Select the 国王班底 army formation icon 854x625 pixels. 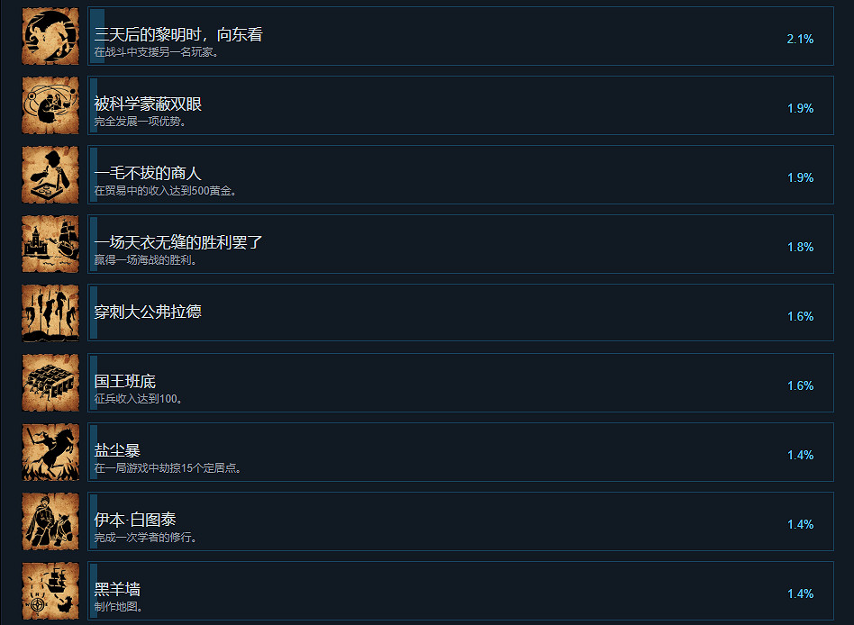tap(50, 383)
